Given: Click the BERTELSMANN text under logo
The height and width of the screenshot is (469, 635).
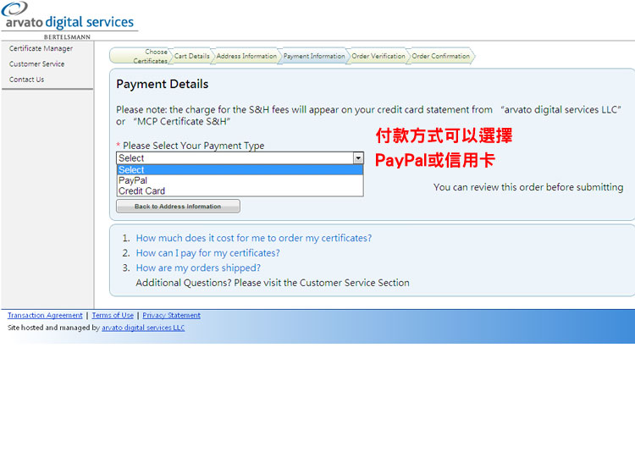Looking at the screenshot, I should 67,37.
